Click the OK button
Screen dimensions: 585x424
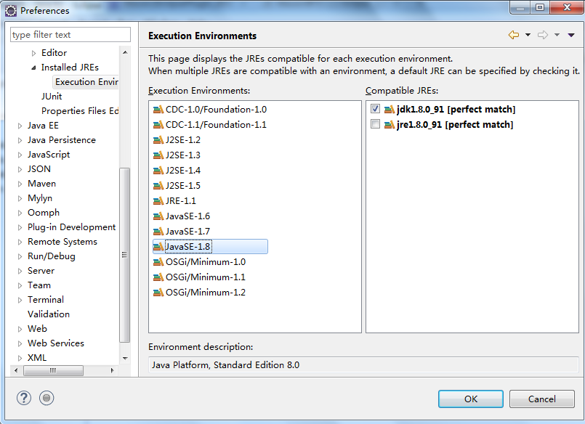tap(470, 399)
